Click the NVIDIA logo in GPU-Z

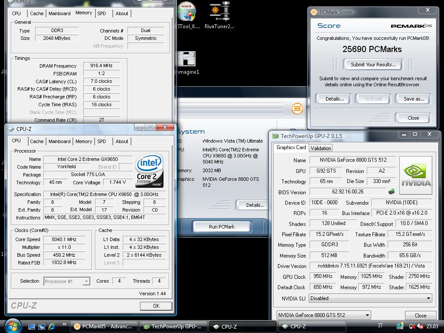click(x=416, y=175)
